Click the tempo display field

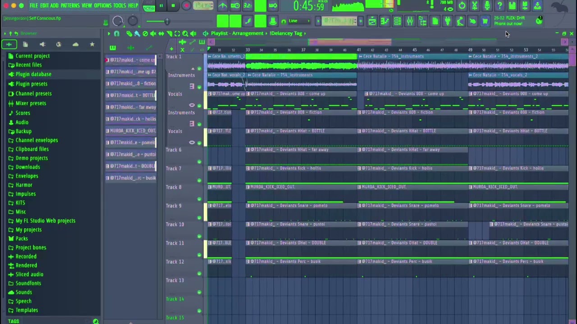pos(203,6)
